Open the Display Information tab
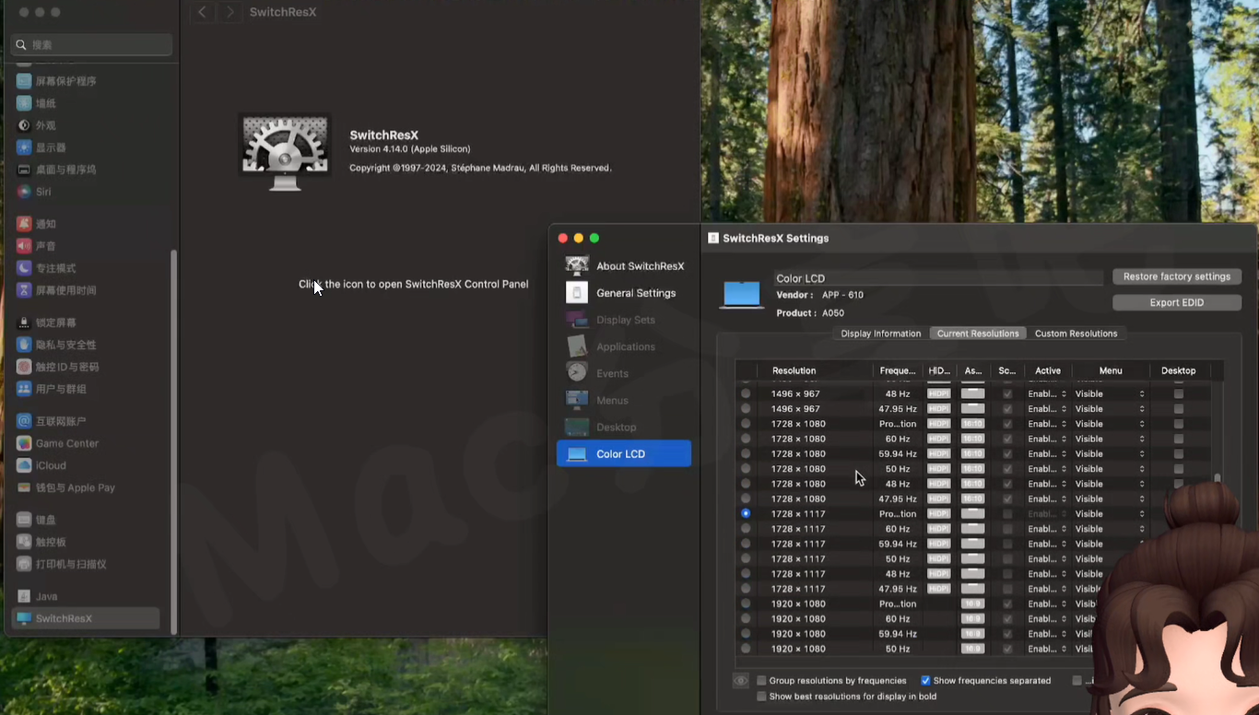The height and width of the screenshot is (715, 1259). point(880,333)
